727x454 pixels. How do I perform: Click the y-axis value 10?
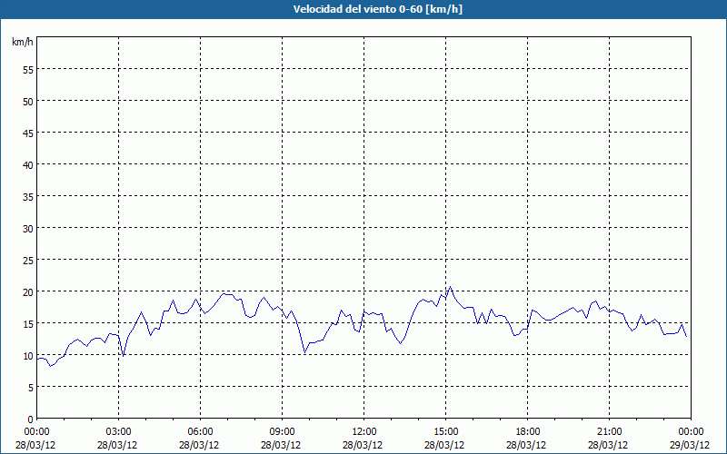(28, 356)
